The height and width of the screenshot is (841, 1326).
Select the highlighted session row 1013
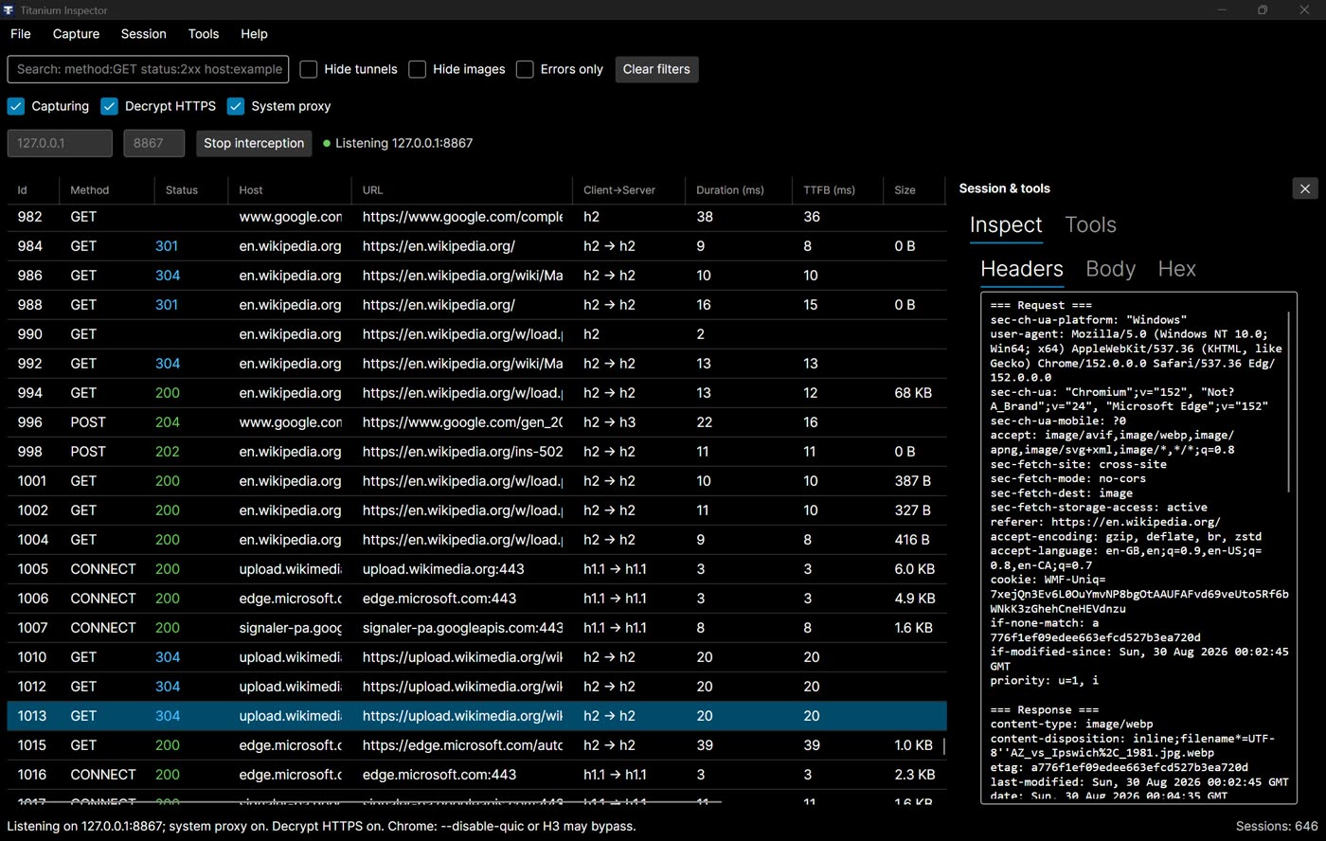(x=476, y=716)
